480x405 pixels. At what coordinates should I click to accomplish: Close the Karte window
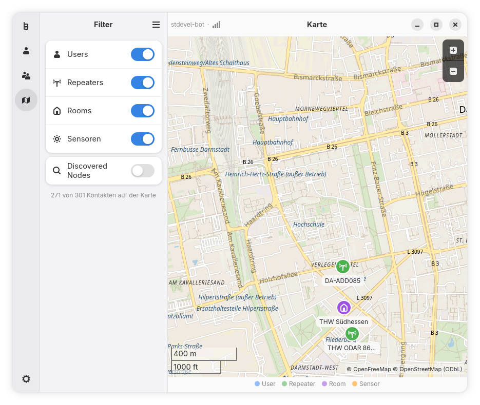(x=455, y=25)
